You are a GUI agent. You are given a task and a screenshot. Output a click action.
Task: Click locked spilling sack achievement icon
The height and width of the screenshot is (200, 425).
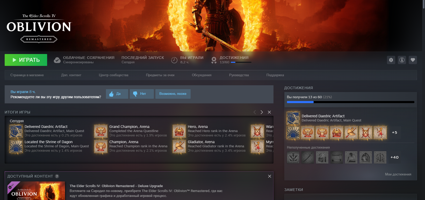pos(322,157)
